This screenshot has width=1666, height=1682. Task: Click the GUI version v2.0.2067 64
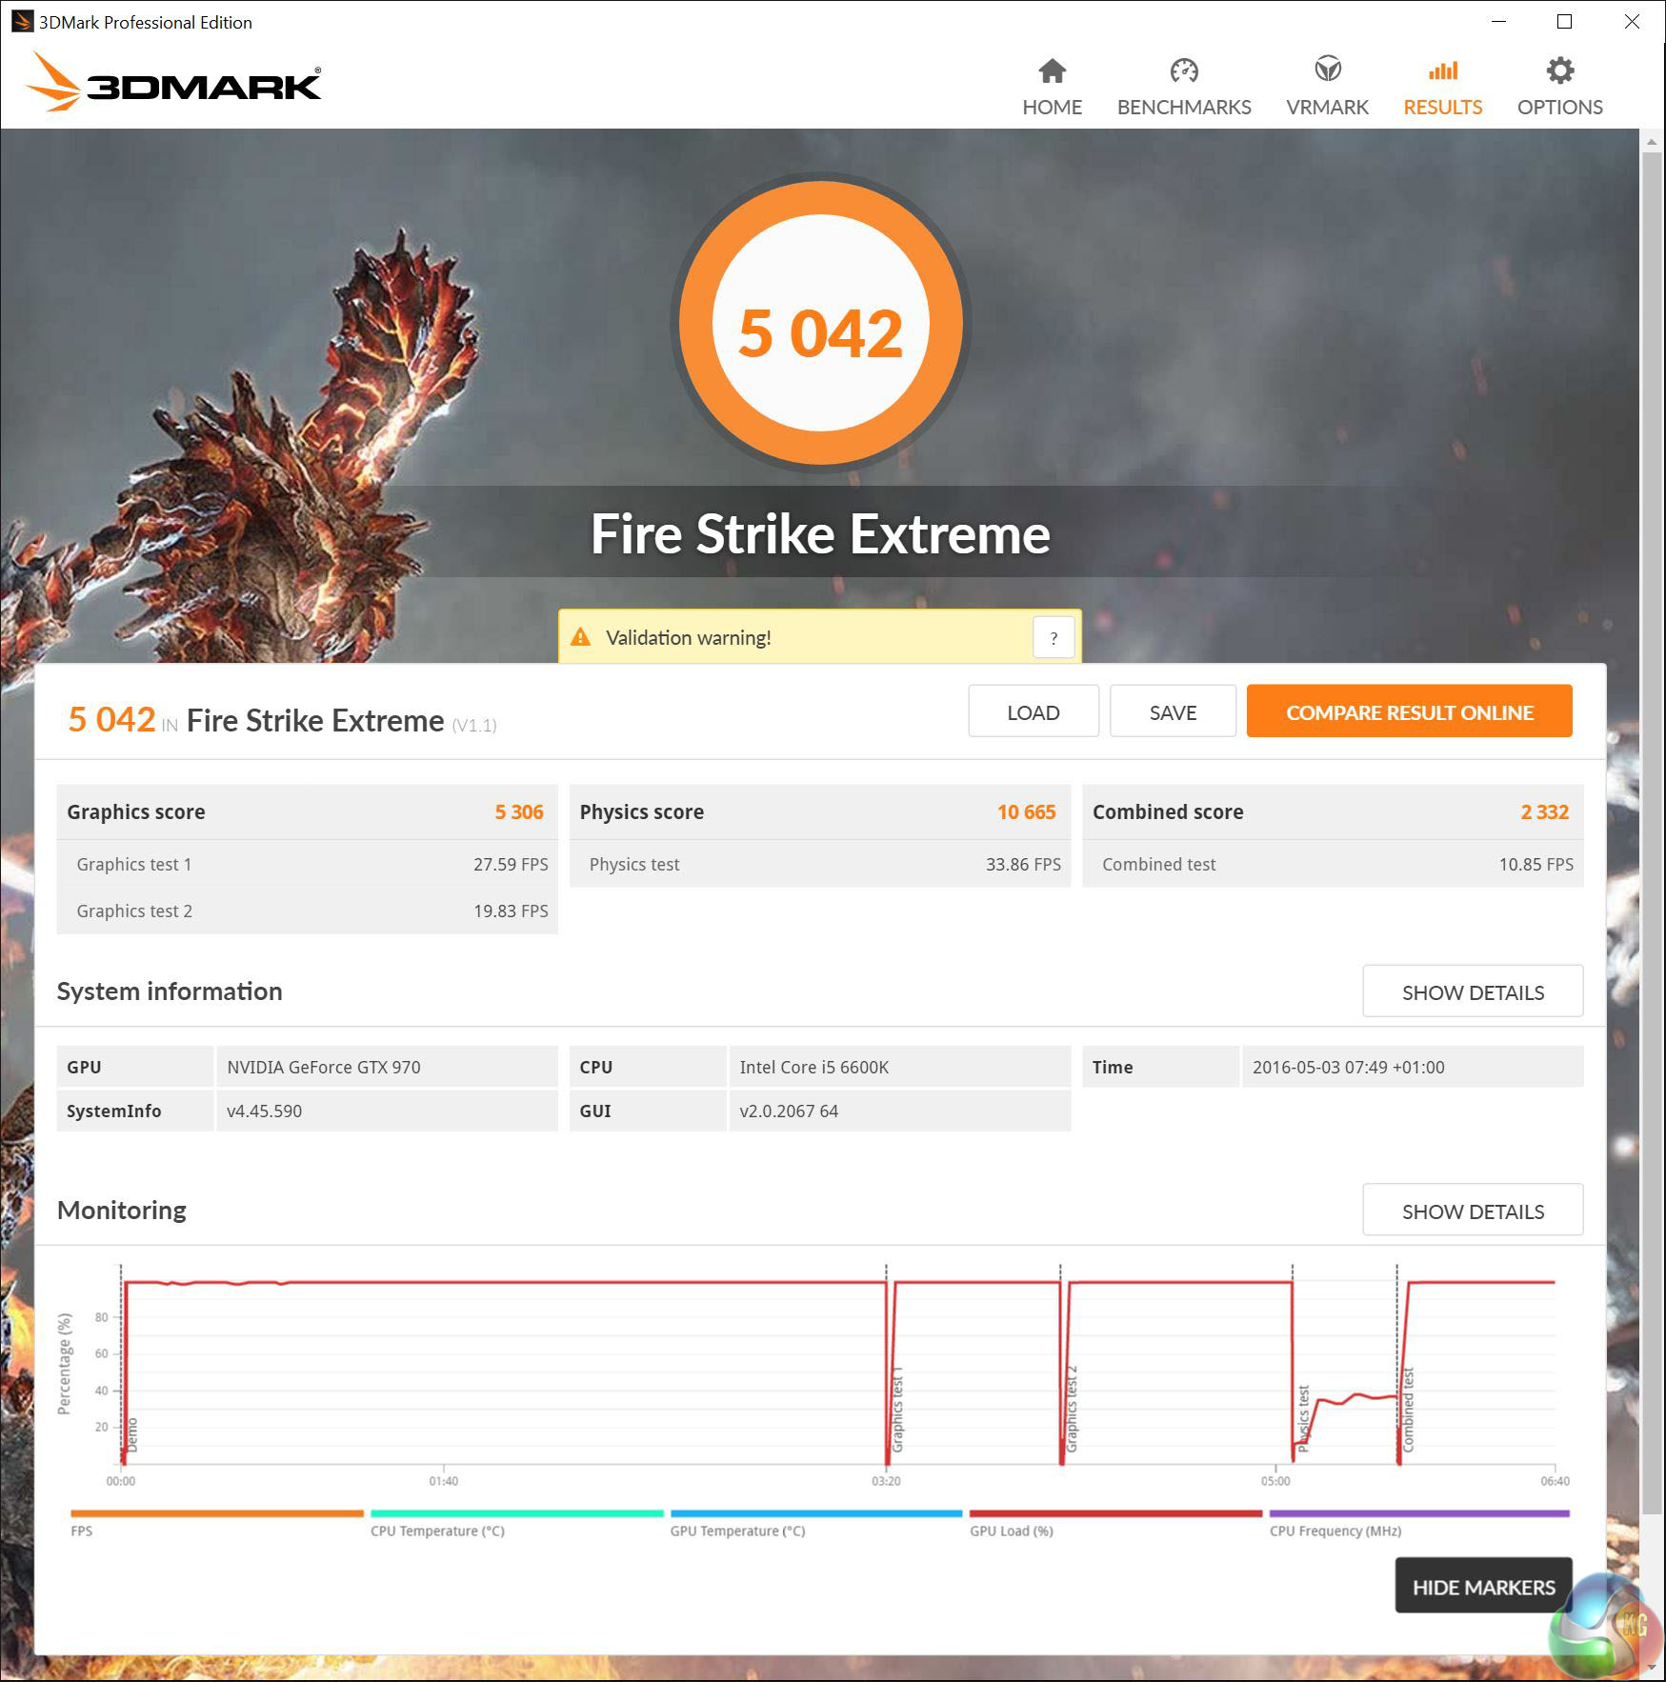click(789, 1111)
